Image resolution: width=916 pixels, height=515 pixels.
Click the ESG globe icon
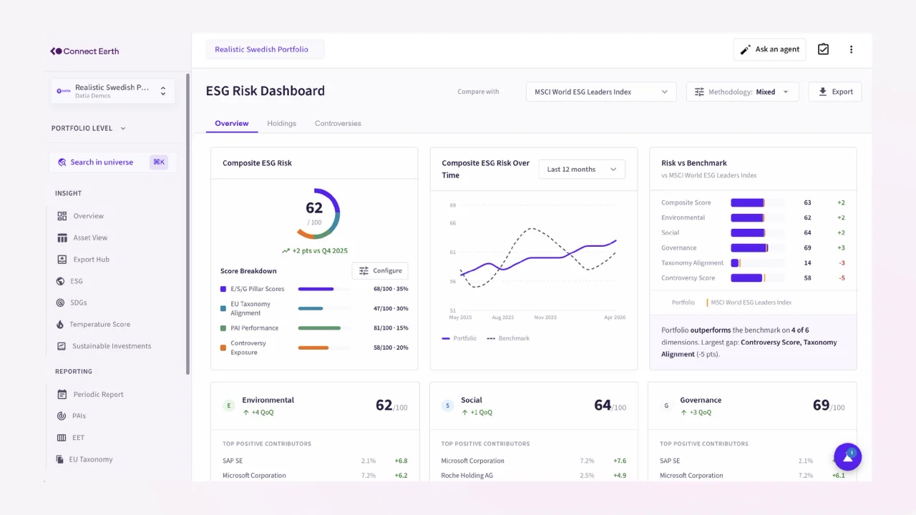coord(61,281)
